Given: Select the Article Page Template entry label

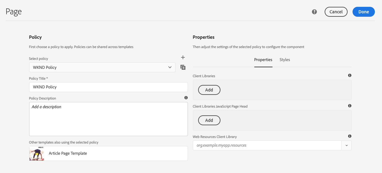Looking at the screenshot, I should (68, 153).
